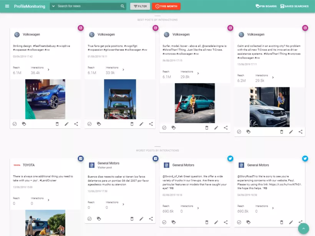Delete the General Motors 'Buenos dias' post
This screenshot has width=315, height=236.
click(132, 219)
